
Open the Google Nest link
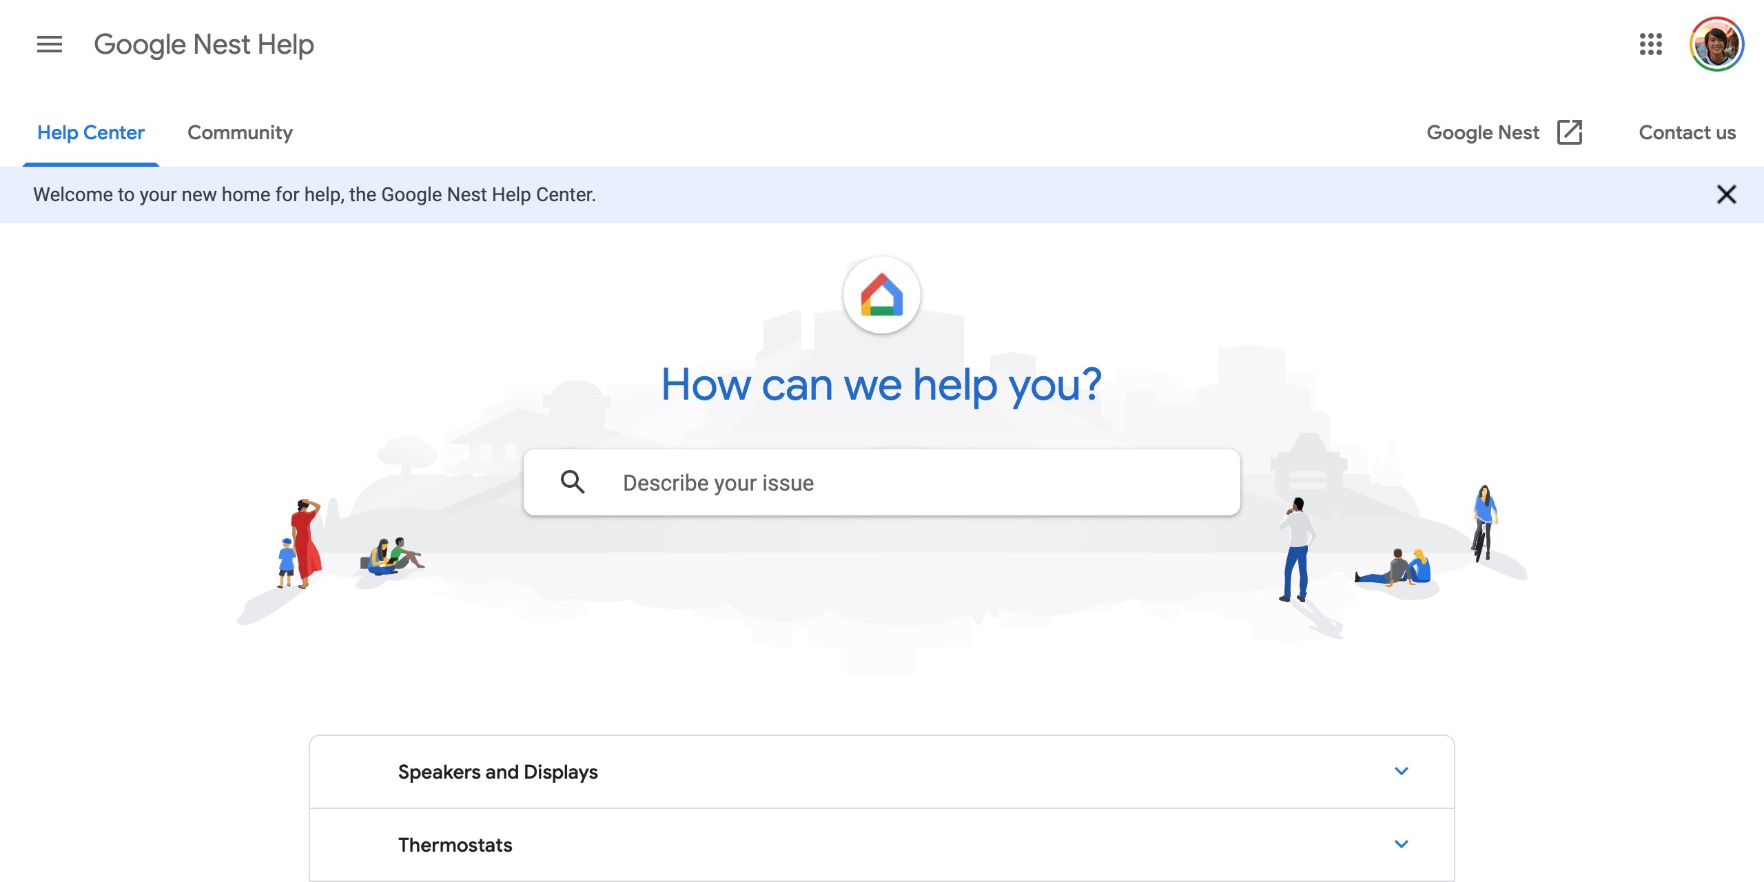pyautogui.click(x=1482, y=132)
